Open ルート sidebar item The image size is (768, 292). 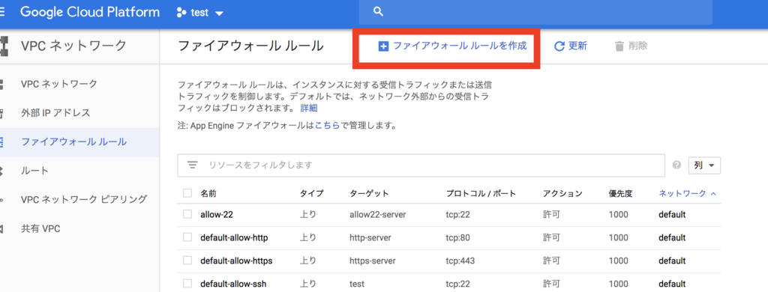point(79,171)
